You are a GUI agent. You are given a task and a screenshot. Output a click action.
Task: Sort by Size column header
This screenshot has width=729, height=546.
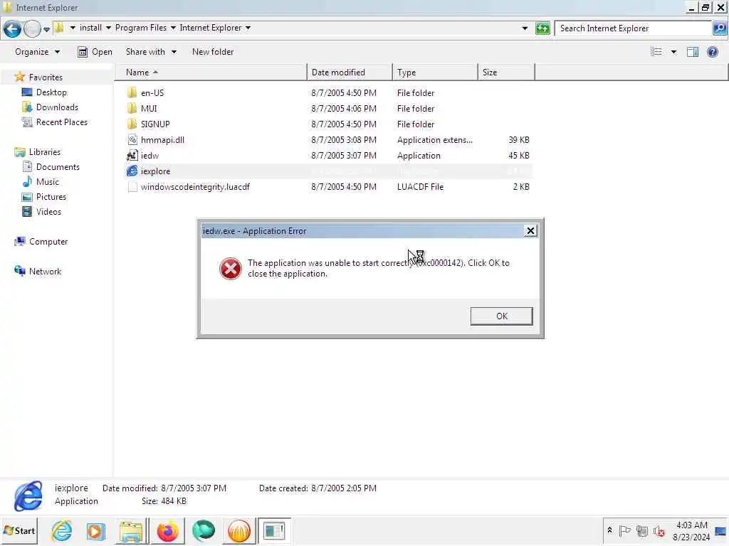point(506,73)
